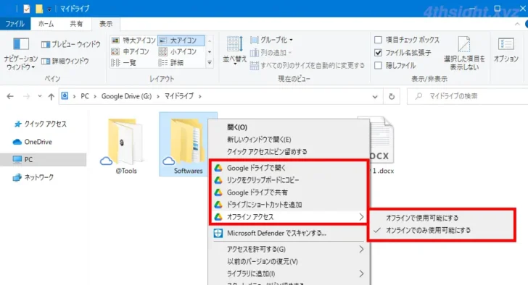This screenshot has height=285, width=528.
Task: Choose 開く(O) from context menu
Action: (289, 127)
